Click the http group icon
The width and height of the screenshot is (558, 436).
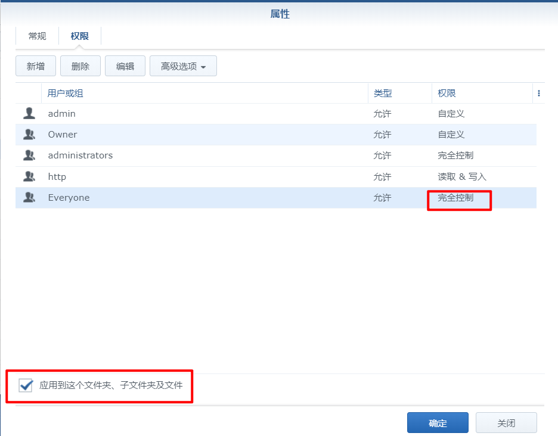point(29,177)
